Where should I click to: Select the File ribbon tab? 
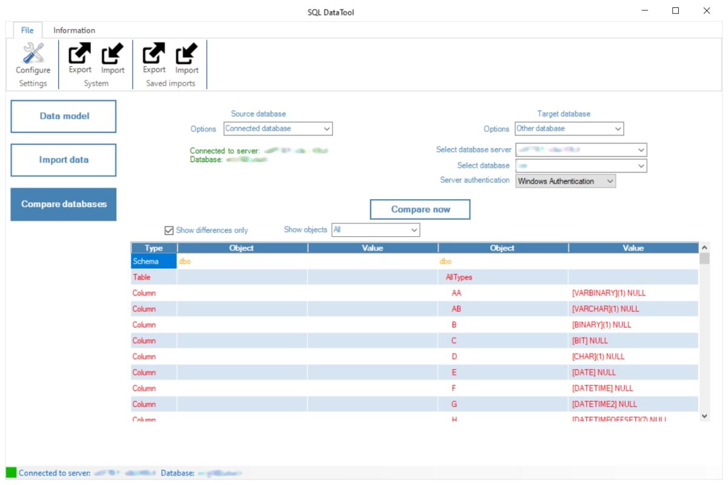tap(27, 30)
